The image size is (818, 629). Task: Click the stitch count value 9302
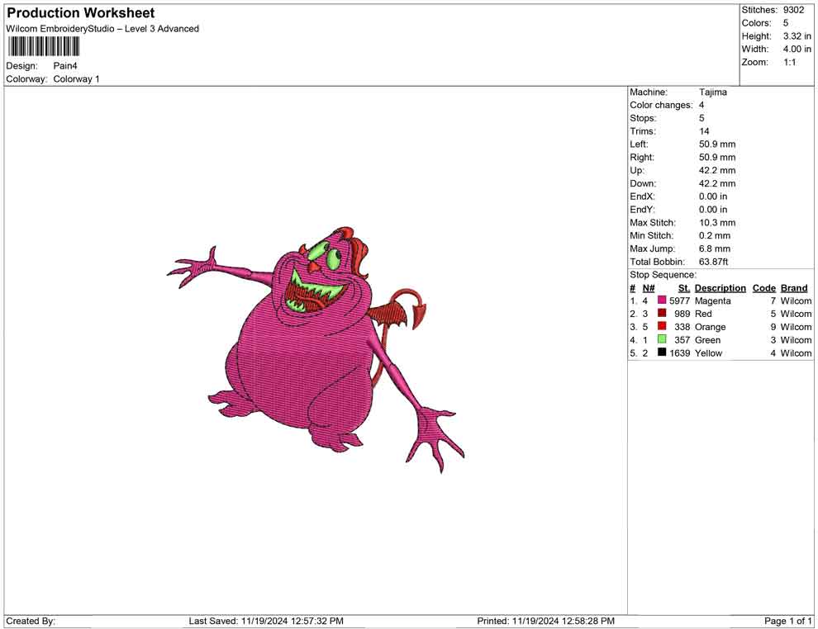[x=793, y=10]
